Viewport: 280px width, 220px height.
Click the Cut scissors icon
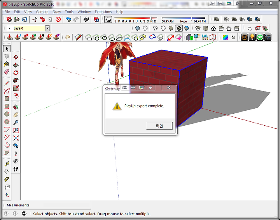click(35, 19)
